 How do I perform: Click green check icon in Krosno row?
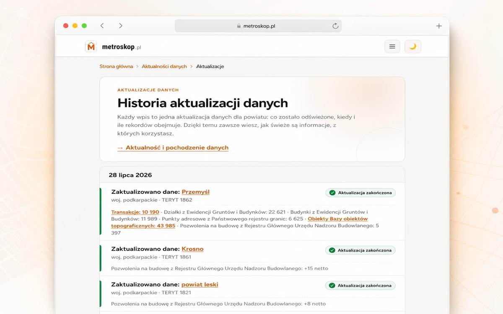coord(332,250)
